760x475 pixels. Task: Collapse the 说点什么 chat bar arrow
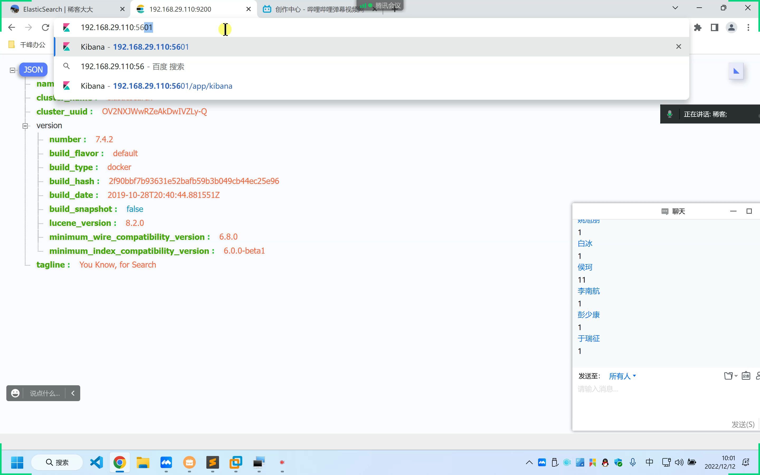tap(73, 393)
